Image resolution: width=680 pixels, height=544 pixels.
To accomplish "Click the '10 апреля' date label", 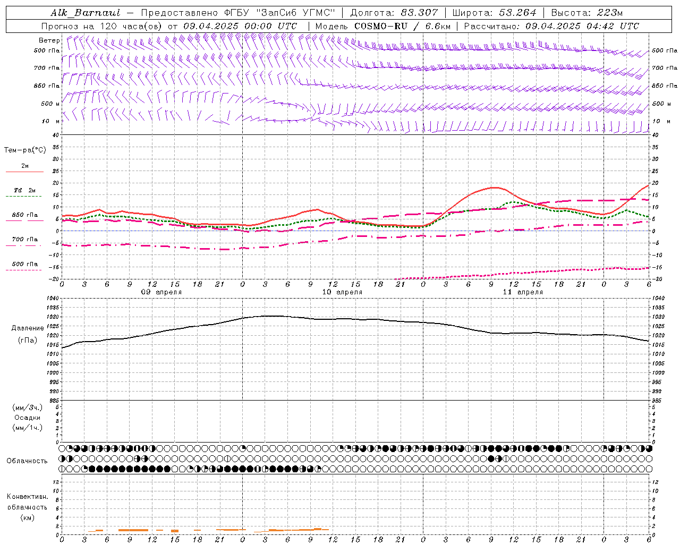I will pyautogui.click(x=342, y=292).
